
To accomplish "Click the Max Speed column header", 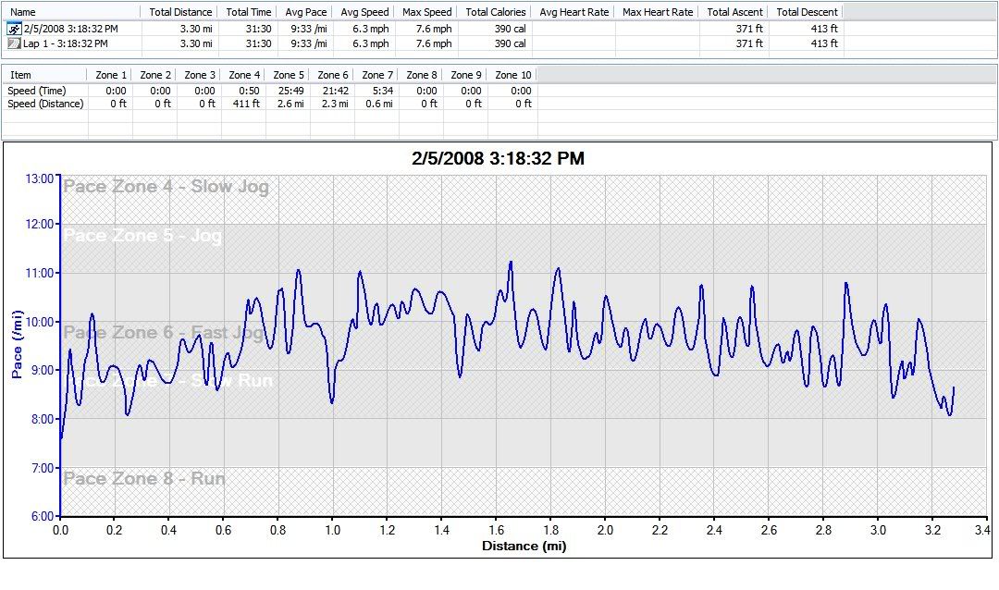I will [x=427, y=12].
